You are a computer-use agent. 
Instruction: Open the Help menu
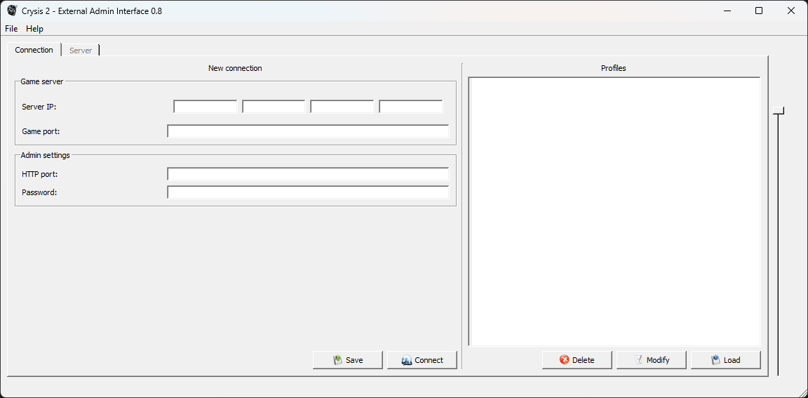tap(34, 29)
